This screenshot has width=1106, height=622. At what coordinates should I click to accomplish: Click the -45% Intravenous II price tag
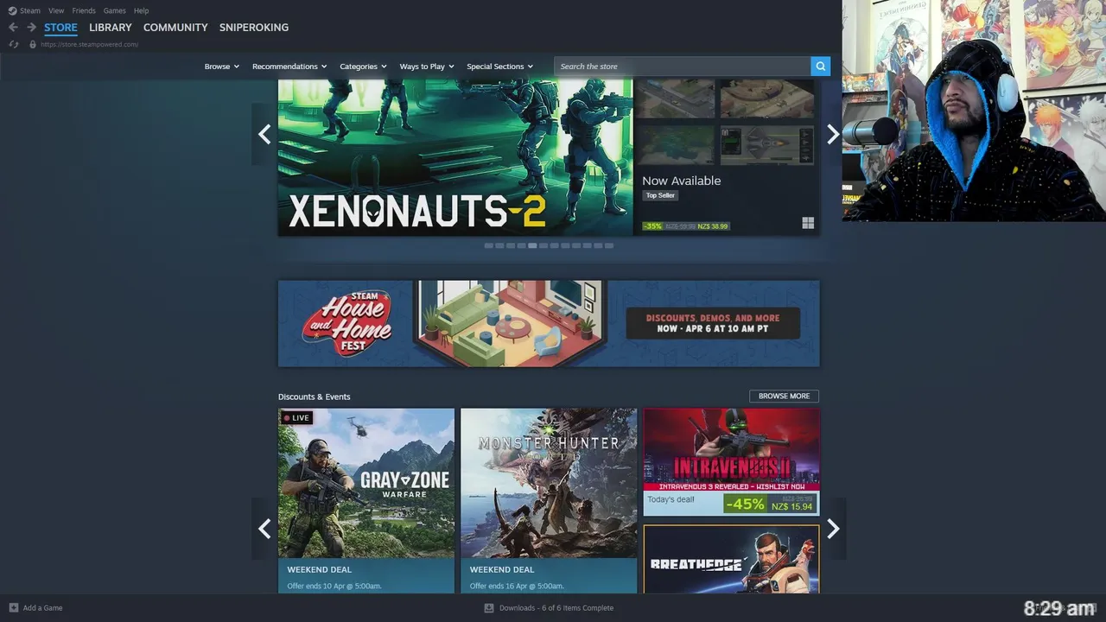[x=771, y=504]
